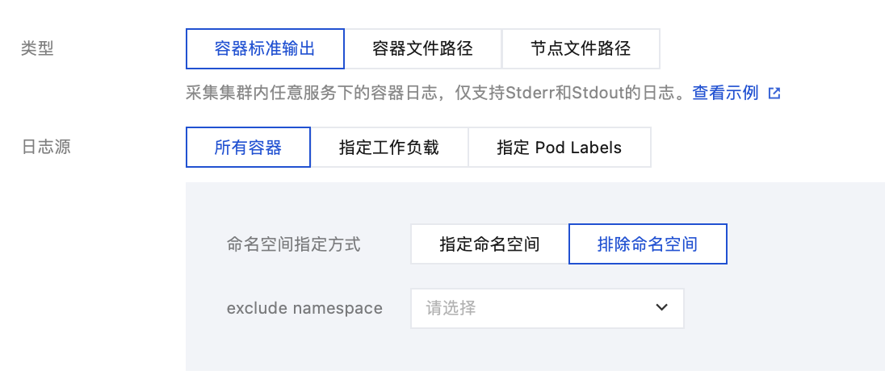Viewport: 885px width, 379px height.
Task: Choose 指定工作负载 log source
Action: [389, 148]
